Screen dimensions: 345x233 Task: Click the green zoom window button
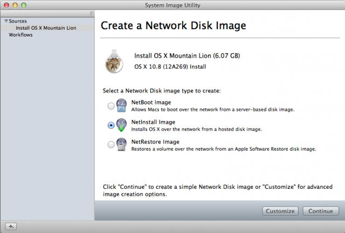click(x=24, y=5)
